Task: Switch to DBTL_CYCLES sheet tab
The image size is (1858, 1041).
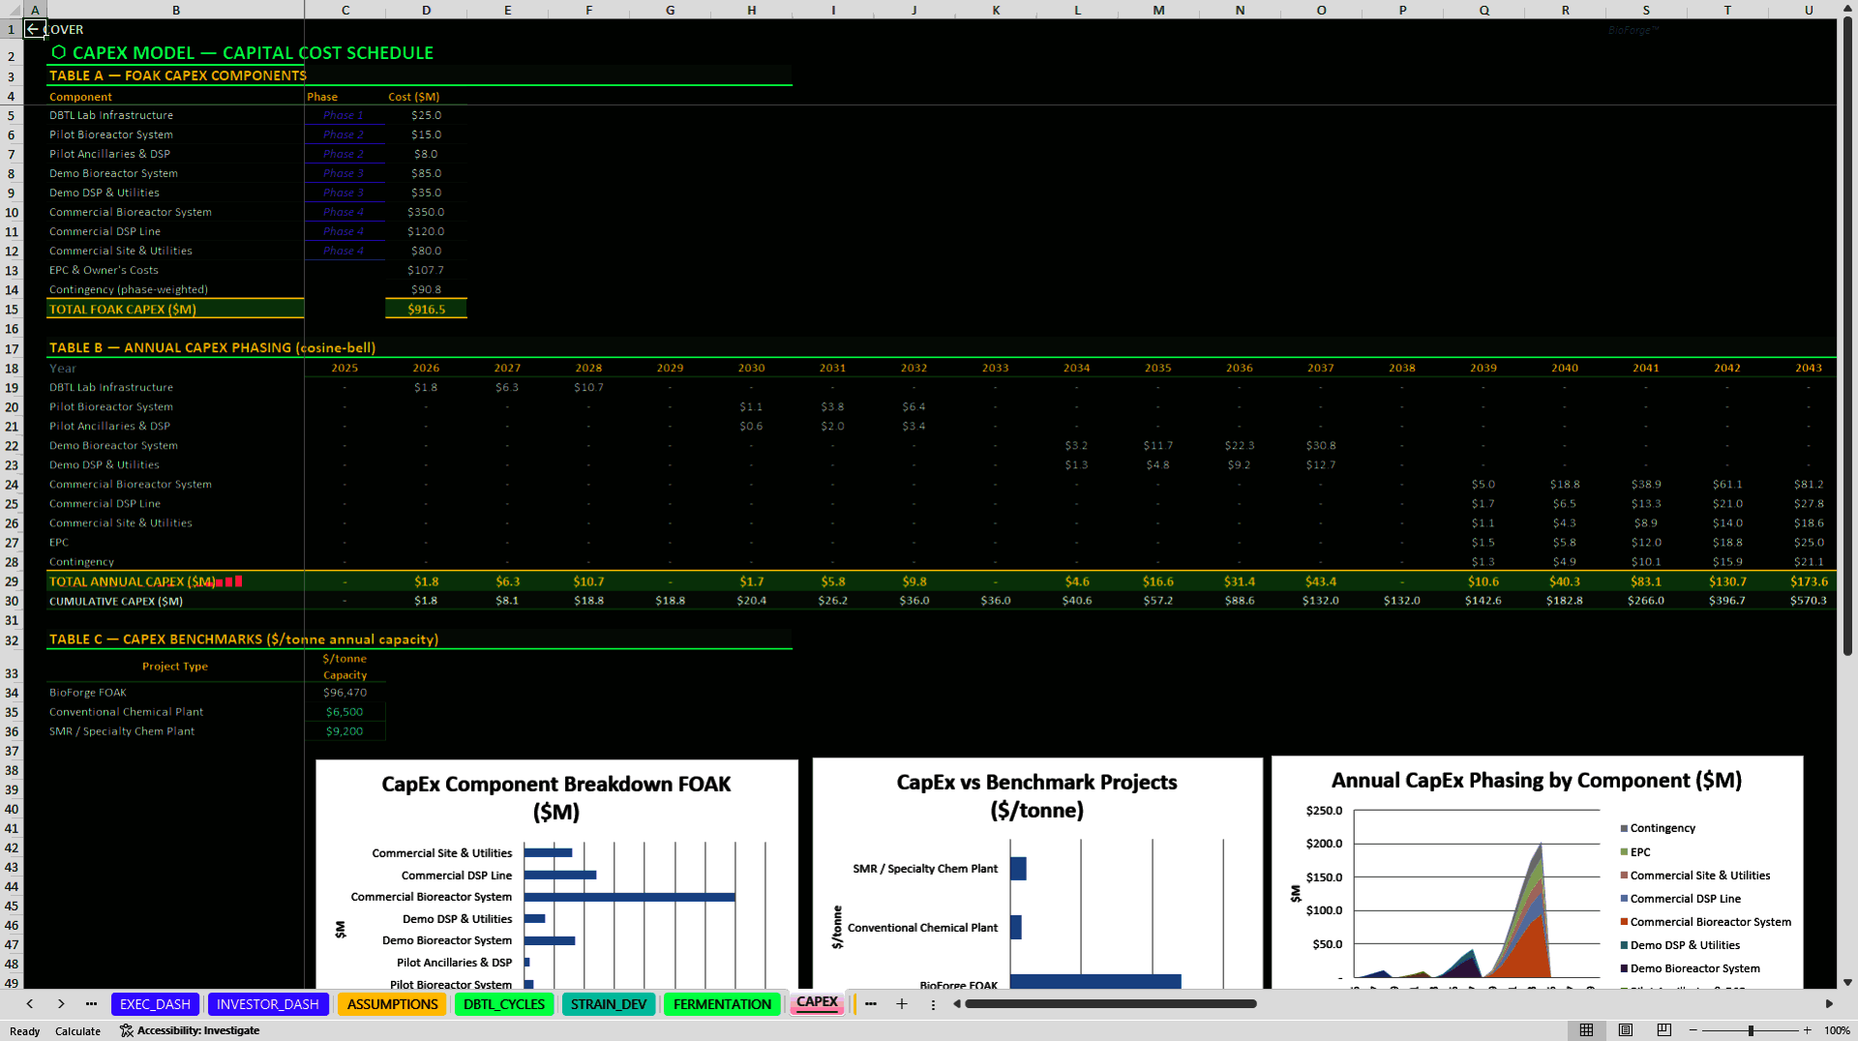Action: coord(504,1004)
